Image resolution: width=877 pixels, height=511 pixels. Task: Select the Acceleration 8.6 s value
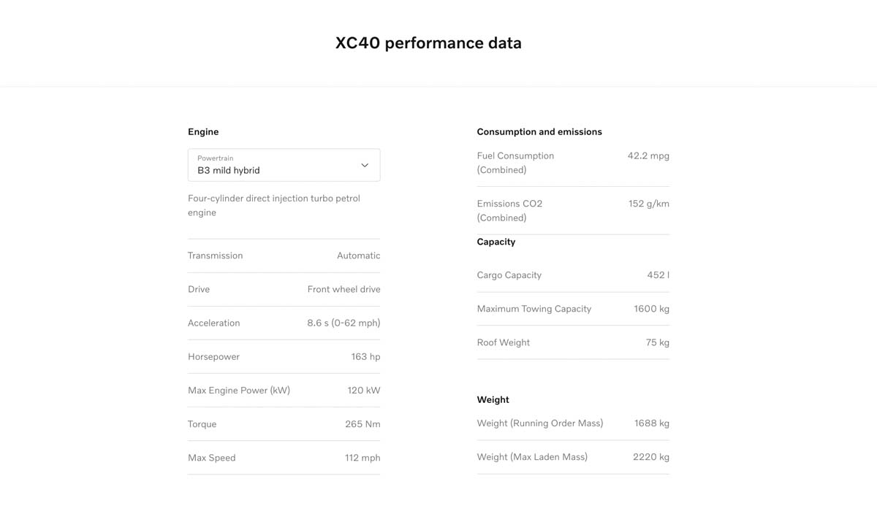click(x=343, y=323)
